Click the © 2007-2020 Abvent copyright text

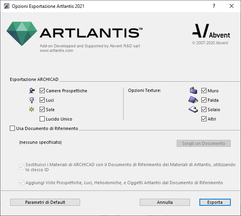[x=210, y=43]
